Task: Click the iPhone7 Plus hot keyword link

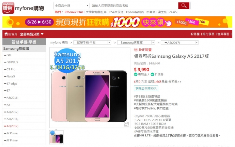Action: tap(74, 12)
